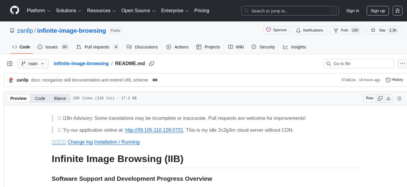Copy the README.md file path
The width and height of the screenshot is (407, 187).
tap(152, 63)
